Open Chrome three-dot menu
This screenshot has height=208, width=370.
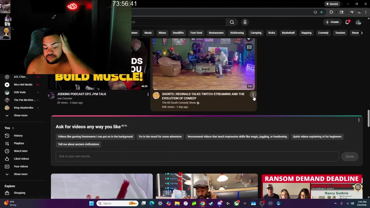(x=366, y=12)
